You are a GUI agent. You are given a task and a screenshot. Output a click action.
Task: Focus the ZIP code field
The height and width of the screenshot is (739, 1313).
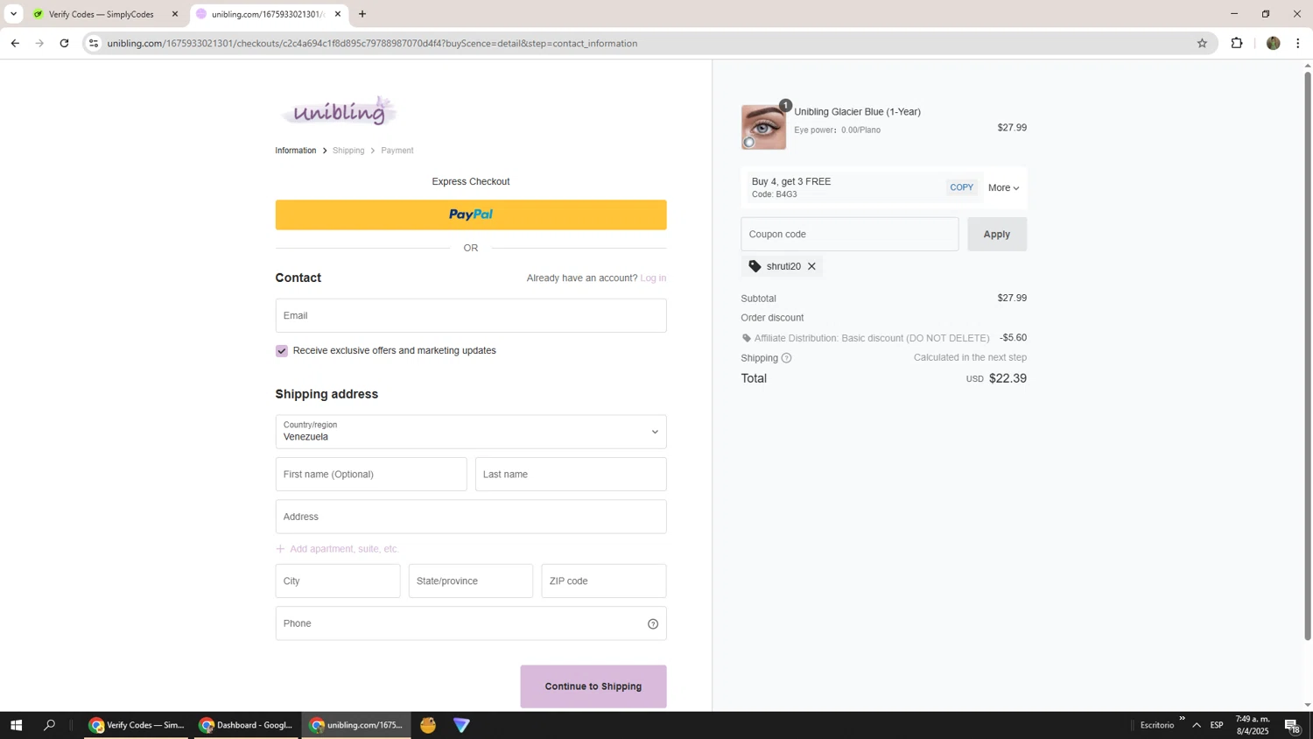coord(604,581)
